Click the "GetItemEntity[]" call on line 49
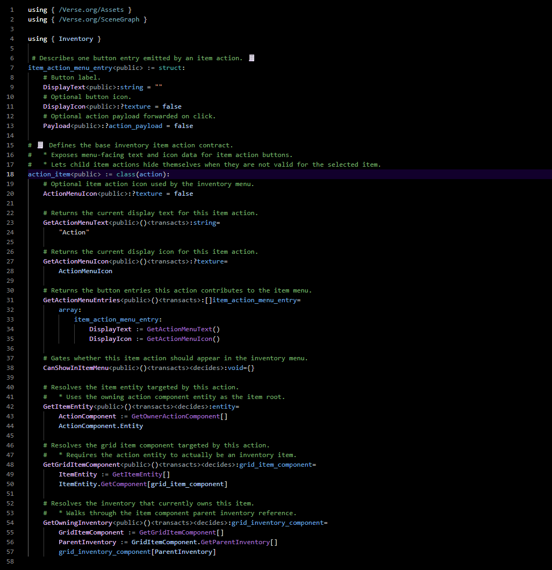552x570 pixels. 141,474
